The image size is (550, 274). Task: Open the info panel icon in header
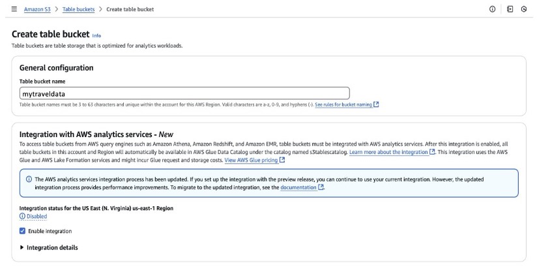(x=492, y=9)
